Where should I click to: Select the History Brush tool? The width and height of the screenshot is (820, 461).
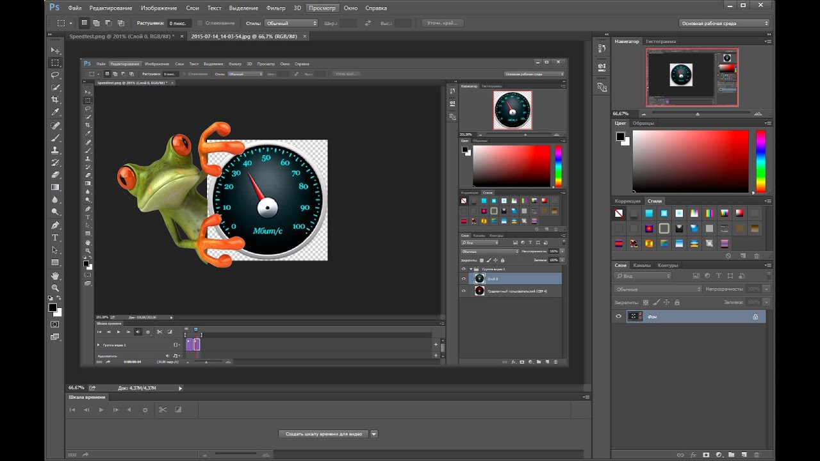55,162
